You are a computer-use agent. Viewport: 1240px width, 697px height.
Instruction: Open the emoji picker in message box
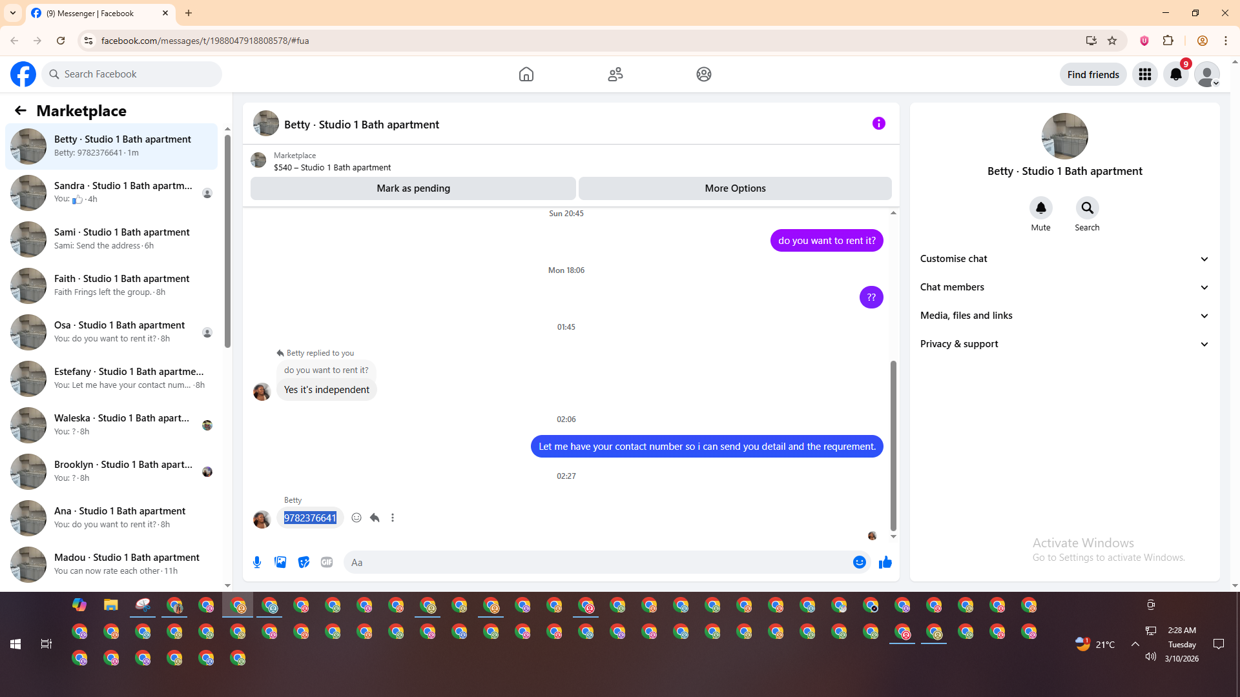click(859, 562)
